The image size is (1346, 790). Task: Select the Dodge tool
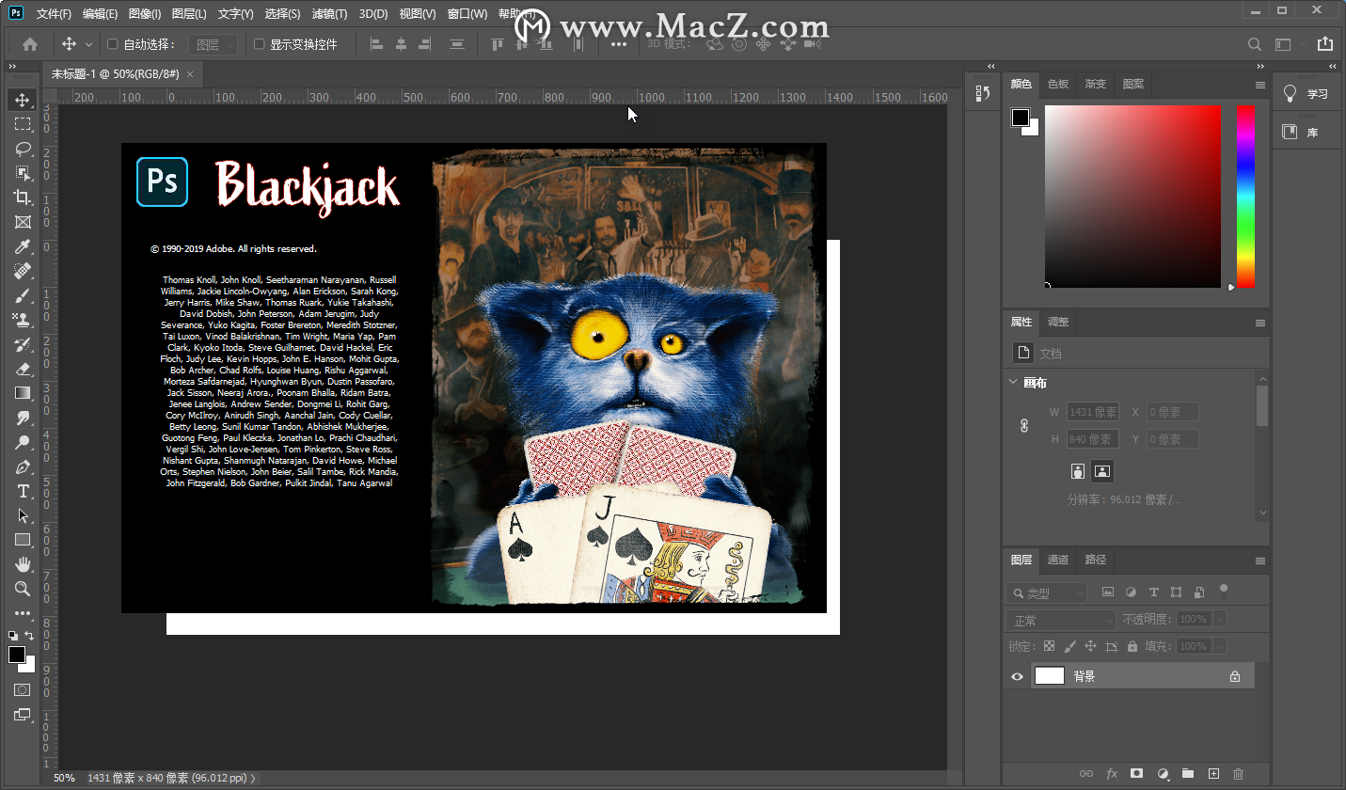(x=23, y=442)
